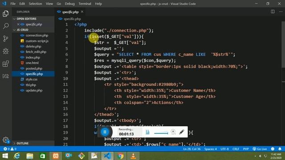Click the specific.php breadcrumb
285x160 pixels.
(x=72, y=19)
